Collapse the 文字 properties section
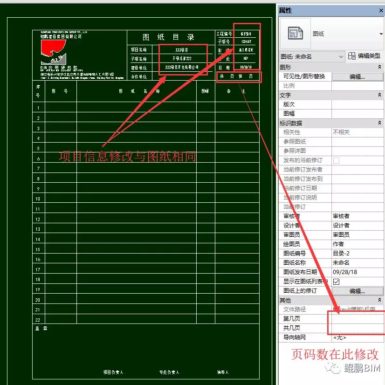This screenshot has height=385, width=385. 380,95
